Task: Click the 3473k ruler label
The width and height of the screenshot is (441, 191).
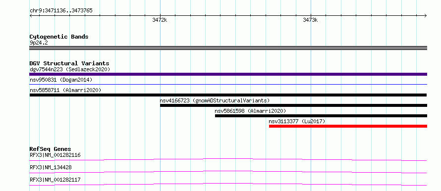Action: pyautogui.click(x=310, y=20)
